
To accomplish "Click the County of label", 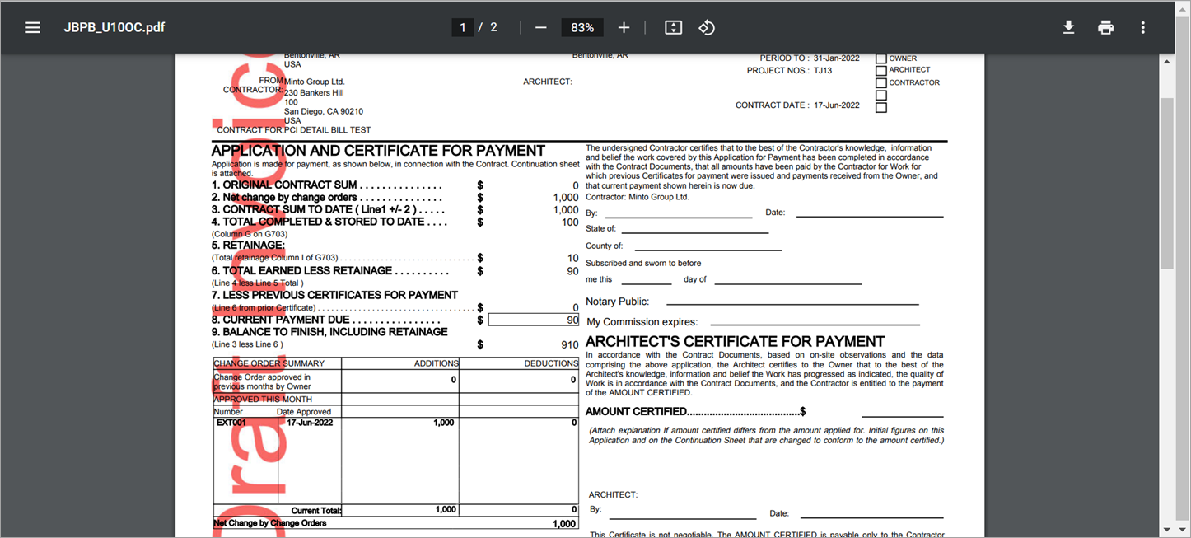I will [604, 246].
